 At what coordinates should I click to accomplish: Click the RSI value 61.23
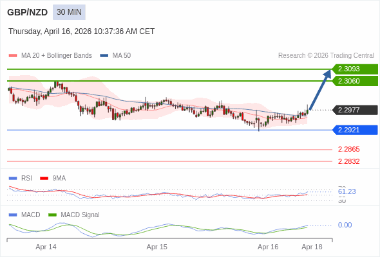click(x=347, y=191)
